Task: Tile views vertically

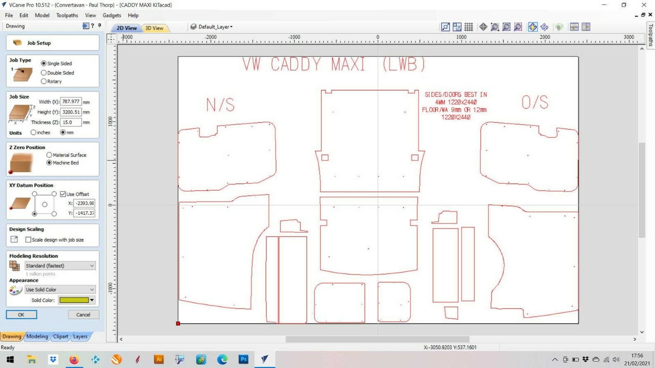Action: (586, 27)
